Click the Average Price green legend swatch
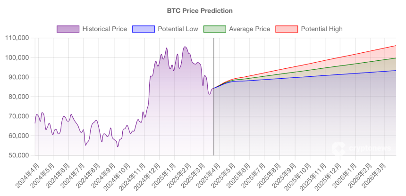Screen dimensions: 406x196 tap(214, 29)
